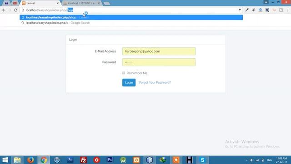Click the Chrome icon in the taskbar

coord(44,160)
